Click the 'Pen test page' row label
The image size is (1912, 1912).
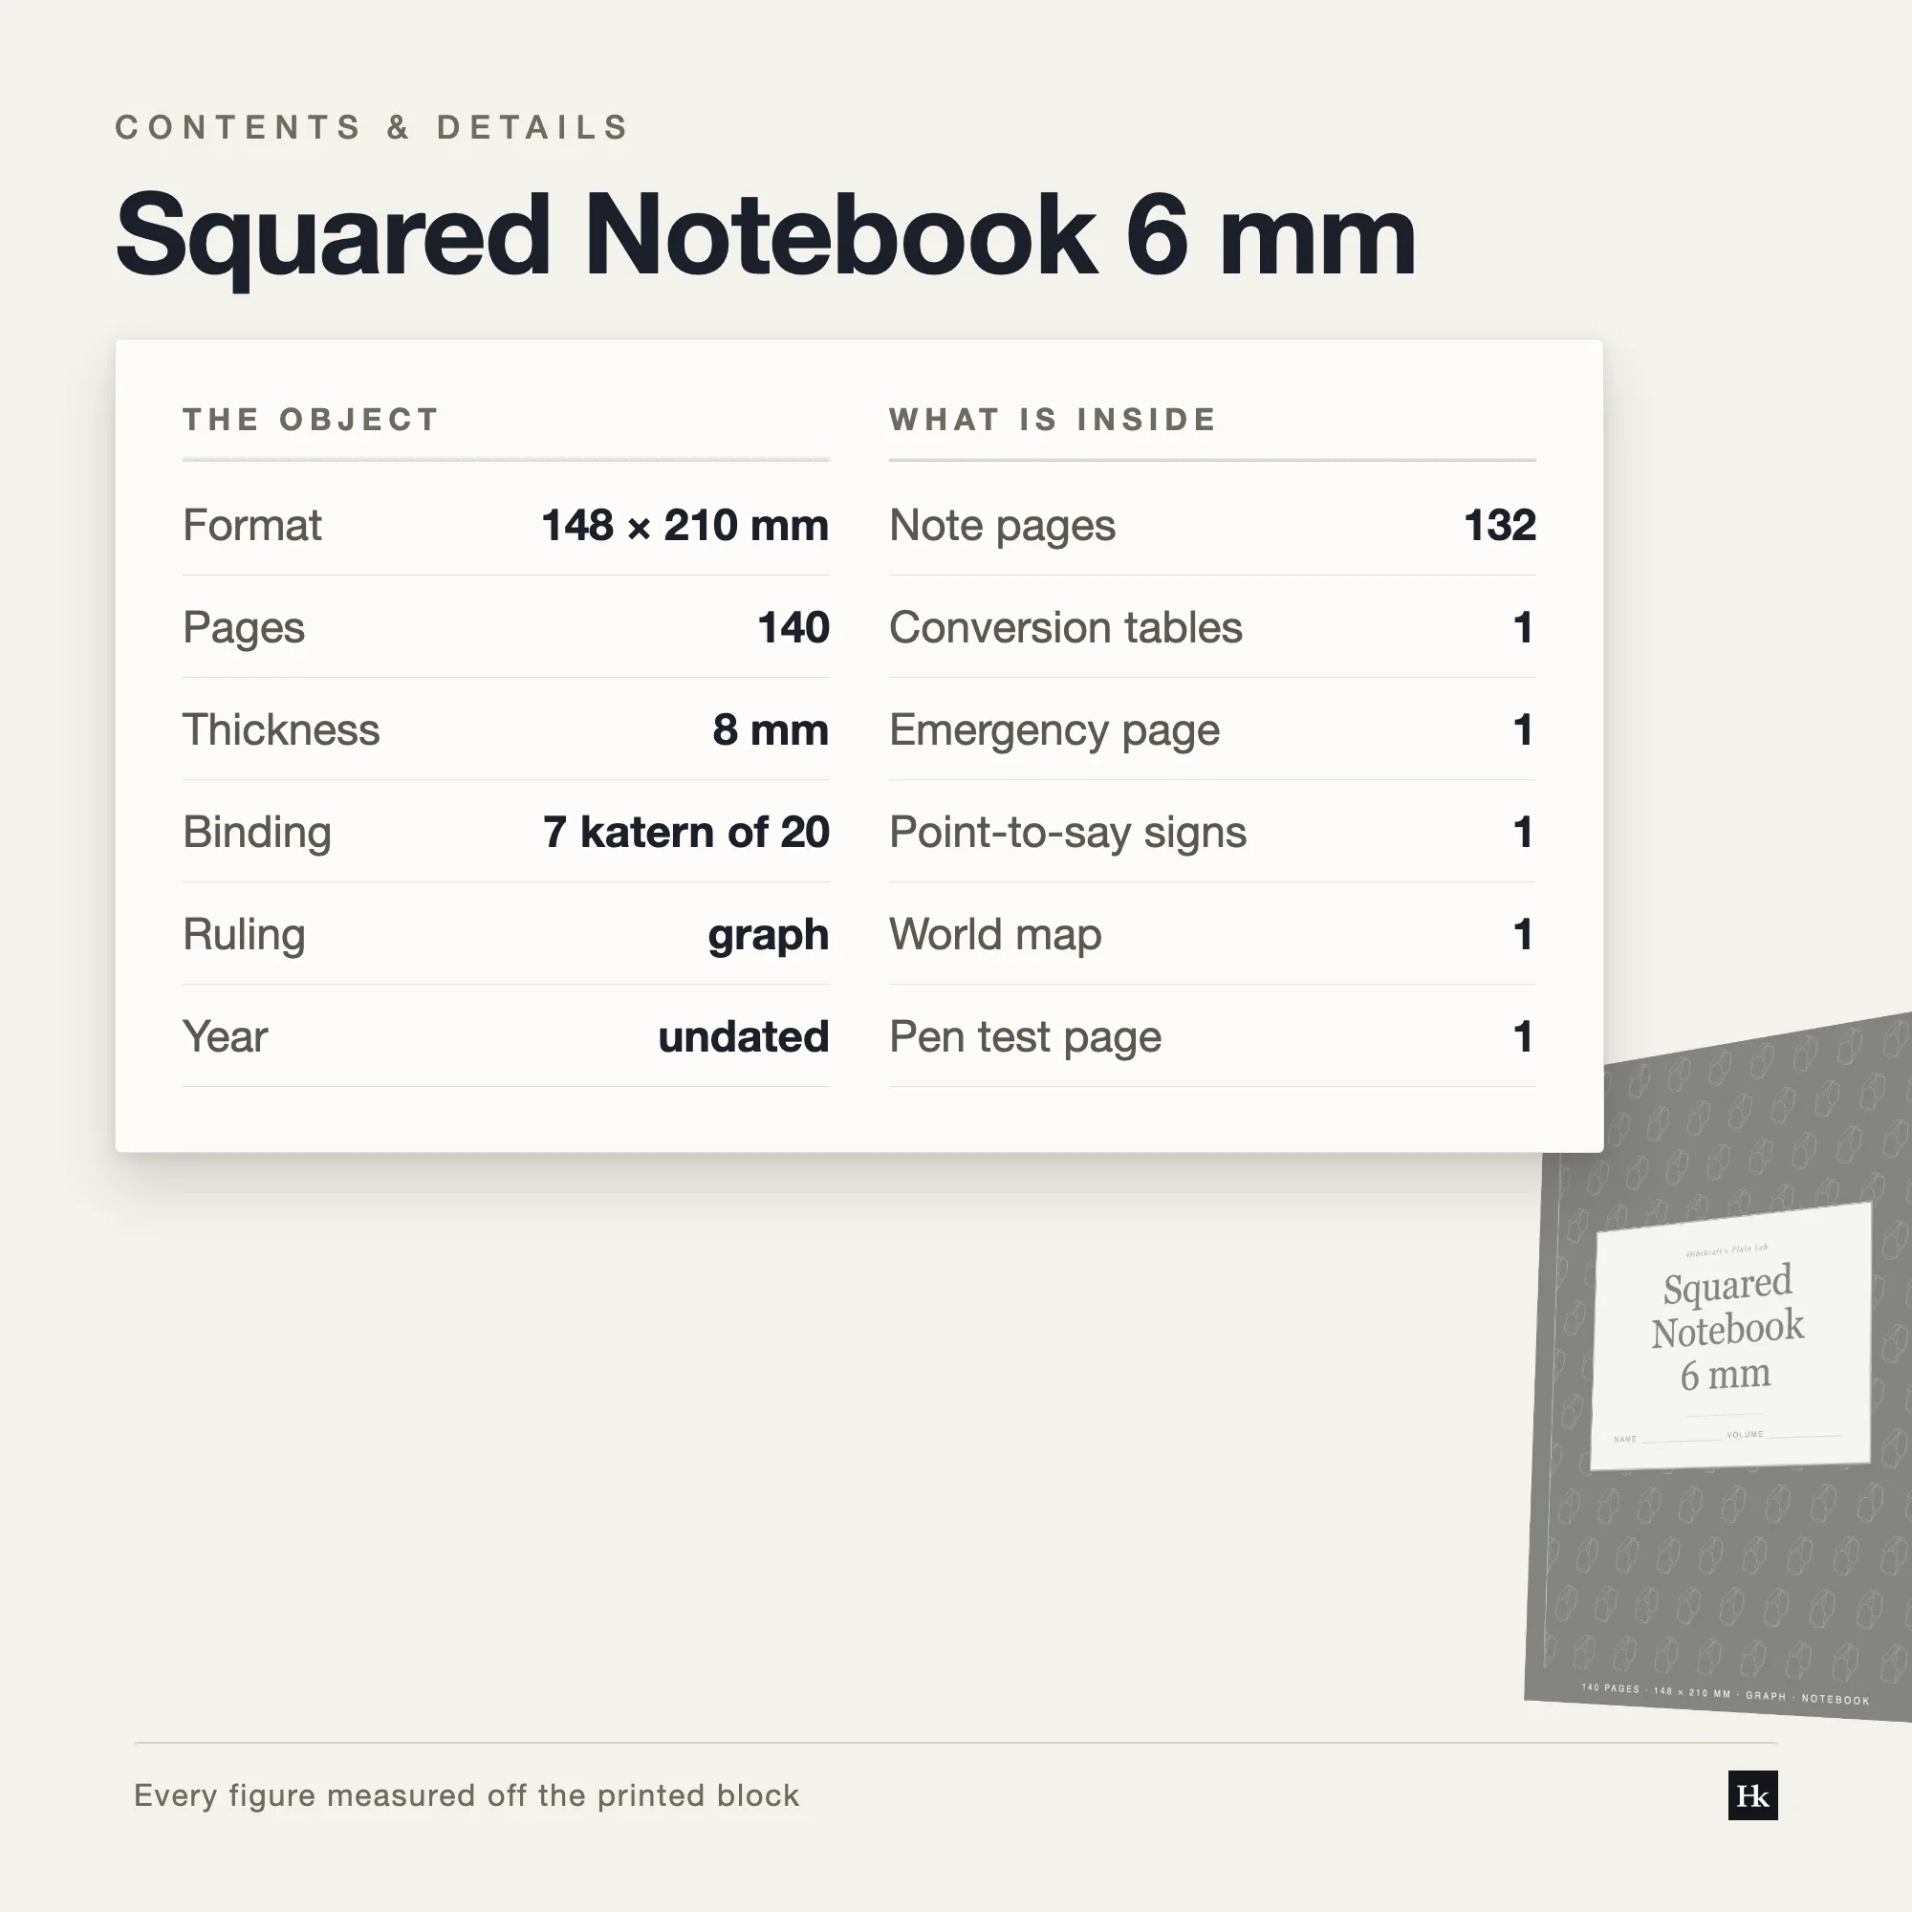1024,1037
